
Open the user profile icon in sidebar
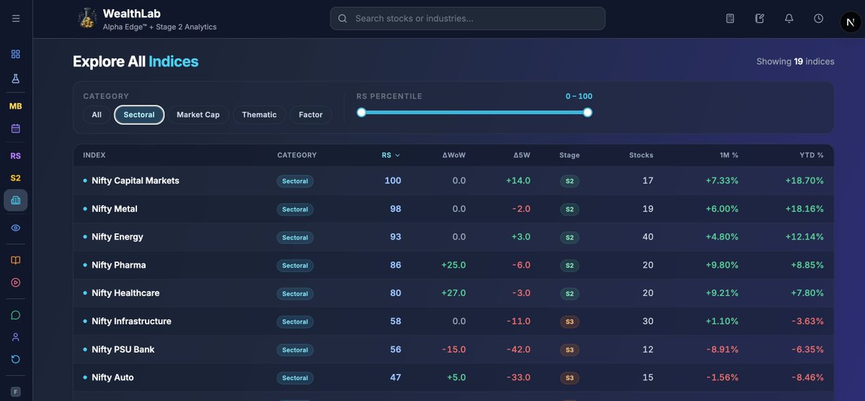tap(16, 337)
